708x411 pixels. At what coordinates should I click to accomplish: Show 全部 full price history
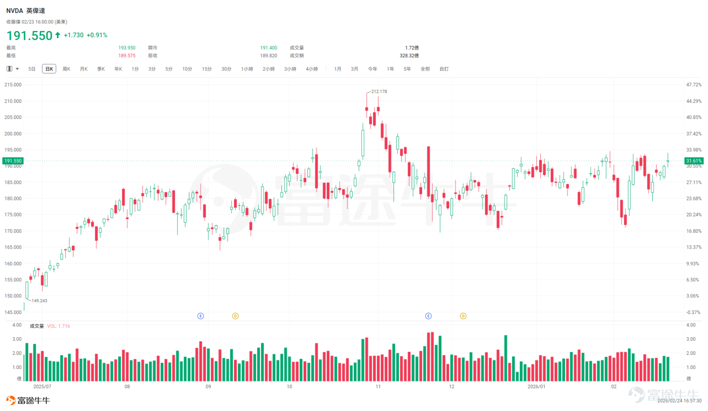425,69
